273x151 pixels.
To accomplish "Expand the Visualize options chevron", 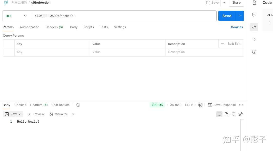I will 73,114.
